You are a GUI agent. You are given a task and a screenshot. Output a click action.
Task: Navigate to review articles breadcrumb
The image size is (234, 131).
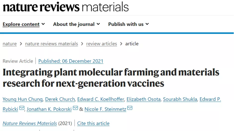point(101,44)
